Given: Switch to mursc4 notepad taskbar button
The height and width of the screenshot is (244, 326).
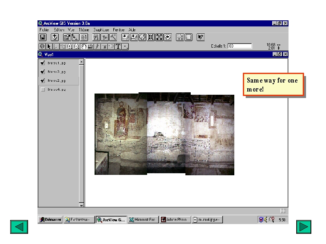Looking at the screenshot, I should (x=207, y=220).
